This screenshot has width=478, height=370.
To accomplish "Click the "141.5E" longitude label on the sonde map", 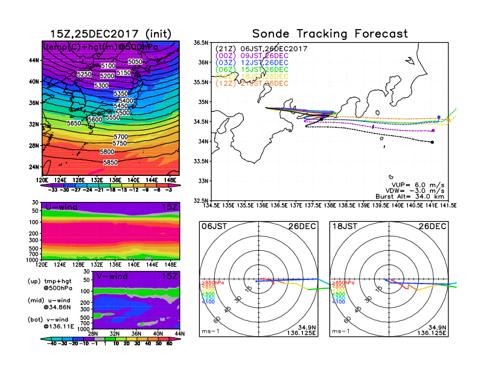I will (448, 206).
